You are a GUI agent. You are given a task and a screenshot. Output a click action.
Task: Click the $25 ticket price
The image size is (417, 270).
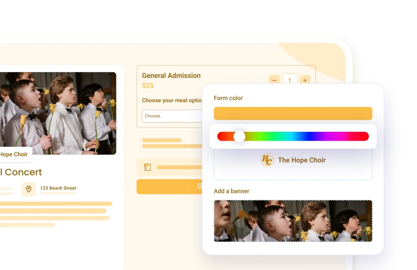tap(148, 86)
